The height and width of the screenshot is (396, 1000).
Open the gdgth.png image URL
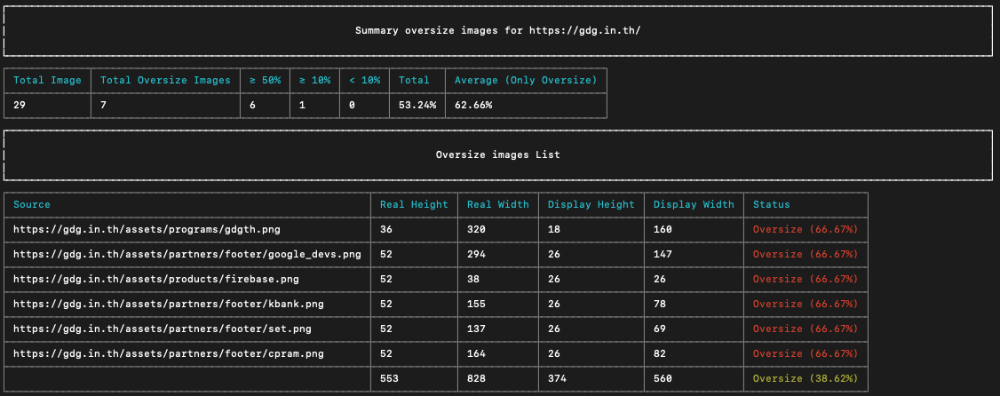147,229
